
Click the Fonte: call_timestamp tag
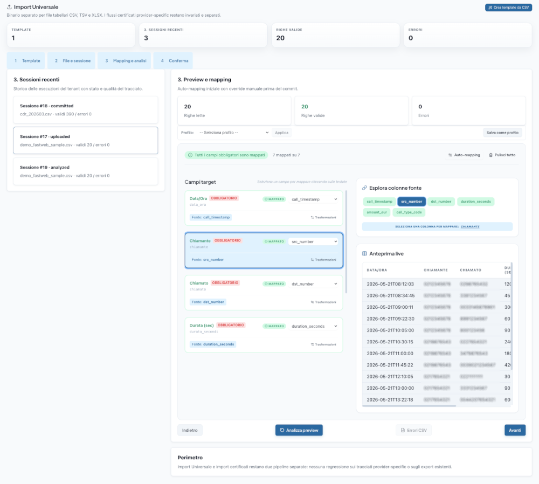tap(211, 217)
